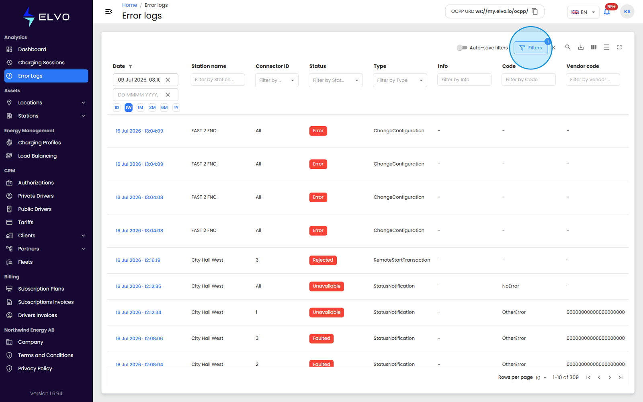Click the Filter by Vendor code input
The height and width of the screenshot is (402, 643).
point(593,80)
